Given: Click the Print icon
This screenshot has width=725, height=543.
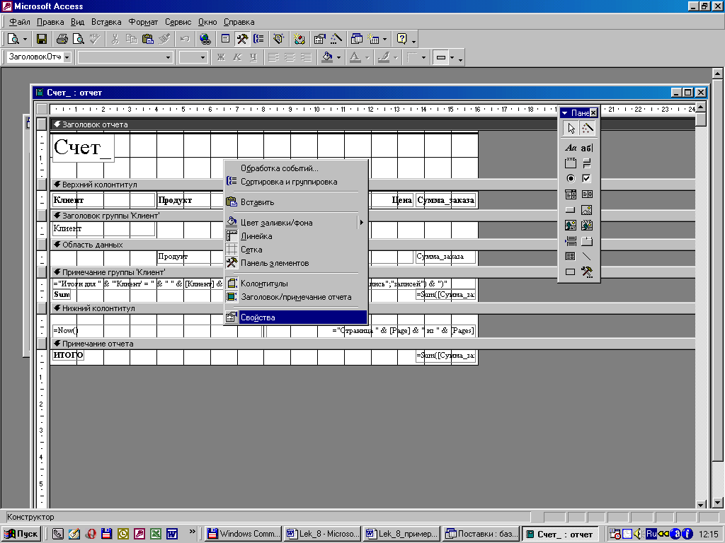Looking at the screenshot, I should click(x=62, y=40).
